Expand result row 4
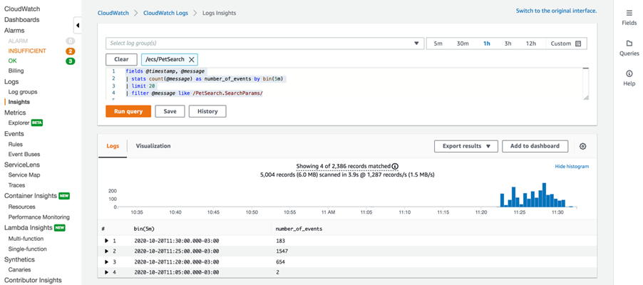Image resolution: width=643 pixels, height=285 pixels. click(107, 272)
